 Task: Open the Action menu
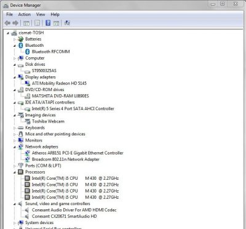coord(25,14)
